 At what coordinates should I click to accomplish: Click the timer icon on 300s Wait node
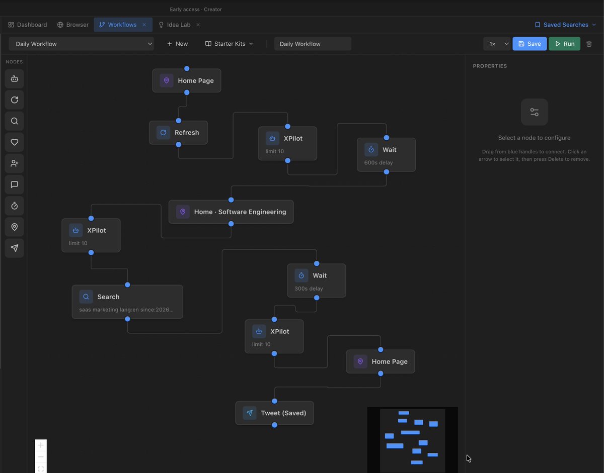301,275
